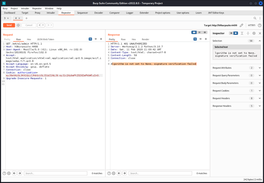Screen dimensions: 264x183
Task: Click Inspector collapse-all sections icon
Action: 248,33
